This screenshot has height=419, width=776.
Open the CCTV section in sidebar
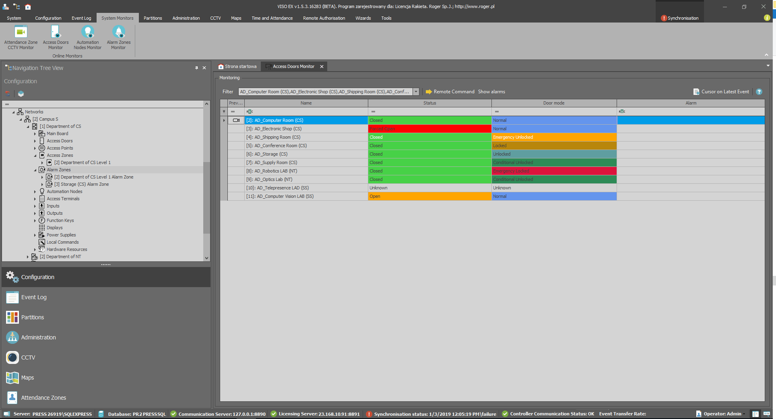[x=28, y=357]
